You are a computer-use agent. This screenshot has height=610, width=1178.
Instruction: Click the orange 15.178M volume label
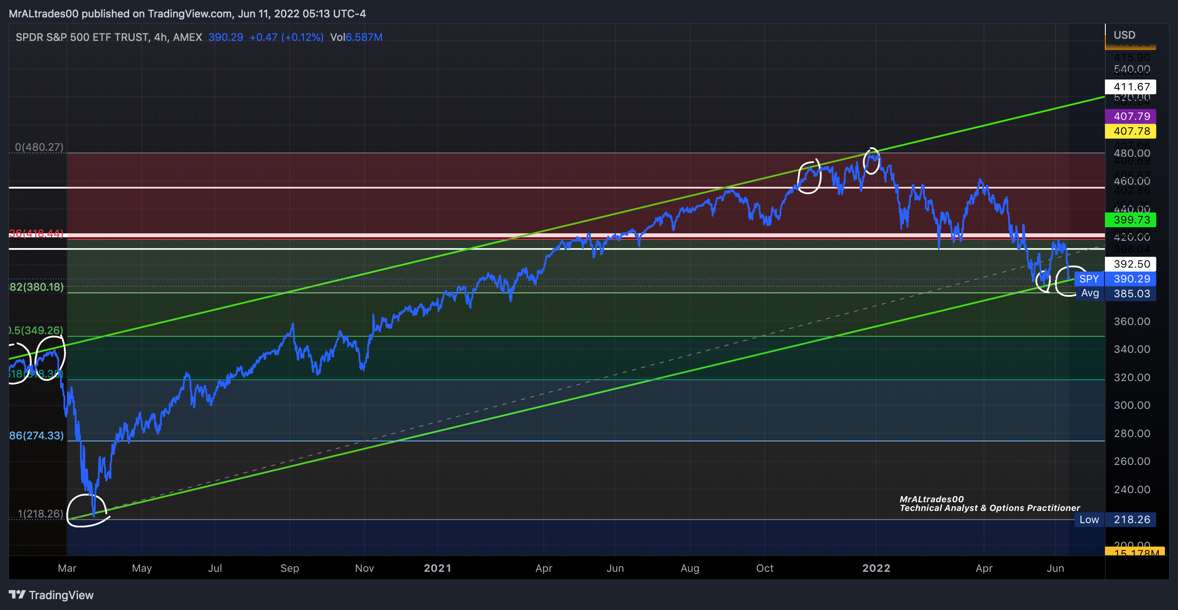tap(1134, 551)
